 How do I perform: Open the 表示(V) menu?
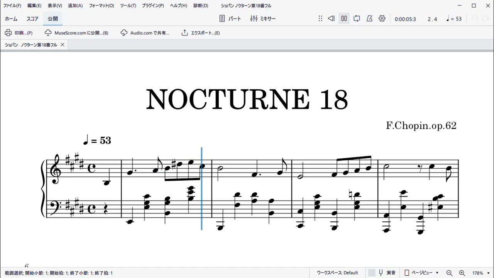[x=55, y=6]
